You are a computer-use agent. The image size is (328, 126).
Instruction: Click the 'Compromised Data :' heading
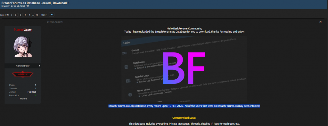click(x=184, y=118)
